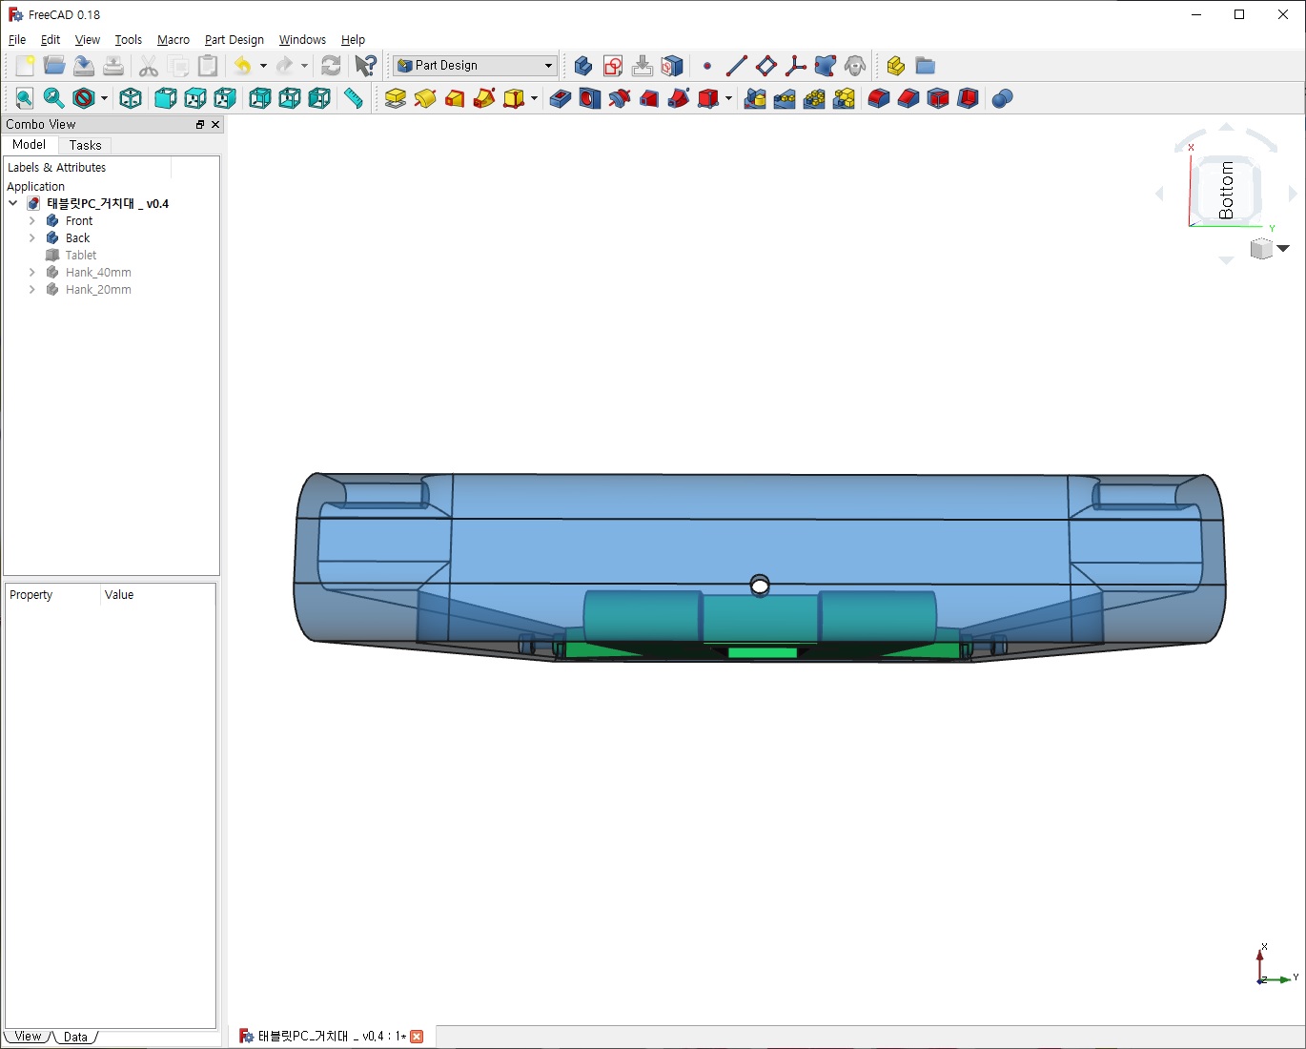Fit selection in view

pos(54,98)
